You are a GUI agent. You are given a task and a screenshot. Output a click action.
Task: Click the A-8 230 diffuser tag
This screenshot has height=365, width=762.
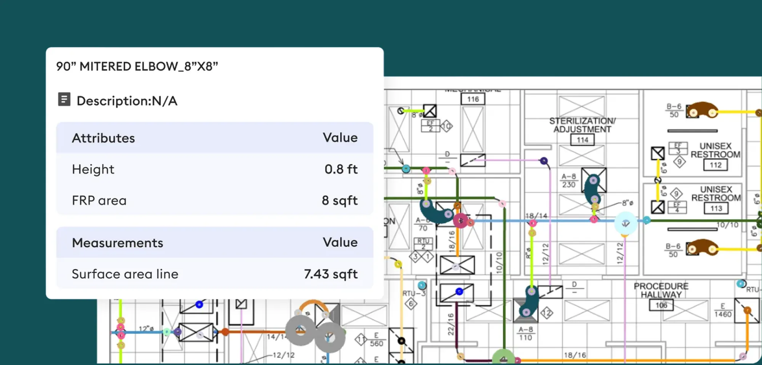pyautogui.click(x=568, y=180)
